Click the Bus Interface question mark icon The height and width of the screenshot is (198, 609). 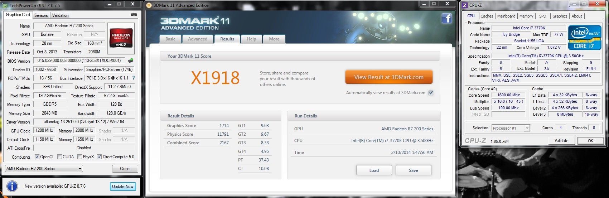[x=134, y=78]
